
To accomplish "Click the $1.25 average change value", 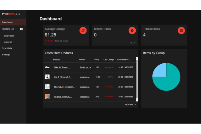I will [50, 35].
